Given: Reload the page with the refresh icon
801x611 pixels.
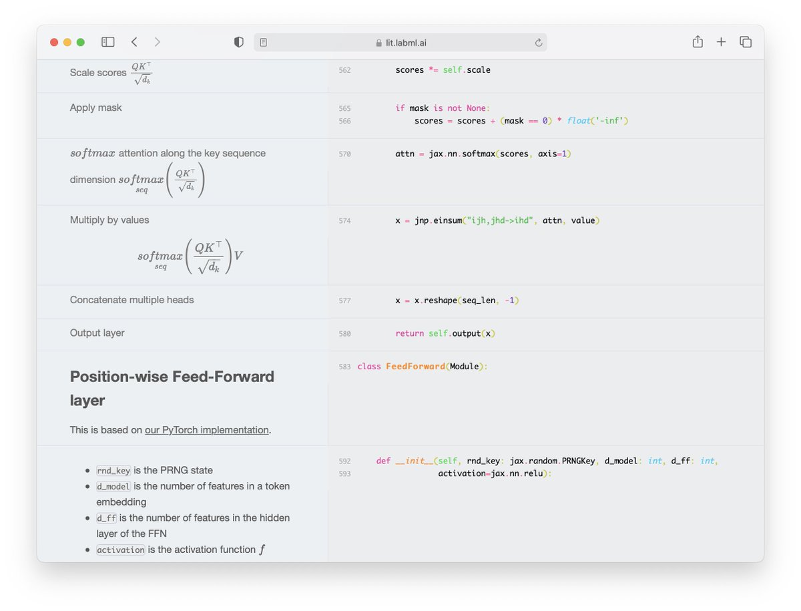Looking at the screenshot, I should pos(539,43).
